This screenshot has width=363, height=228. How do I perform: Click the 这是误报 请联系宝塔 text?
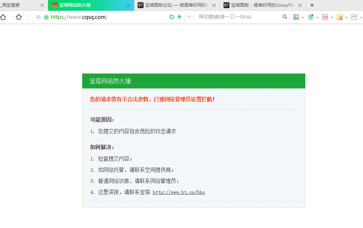[124, 192]
